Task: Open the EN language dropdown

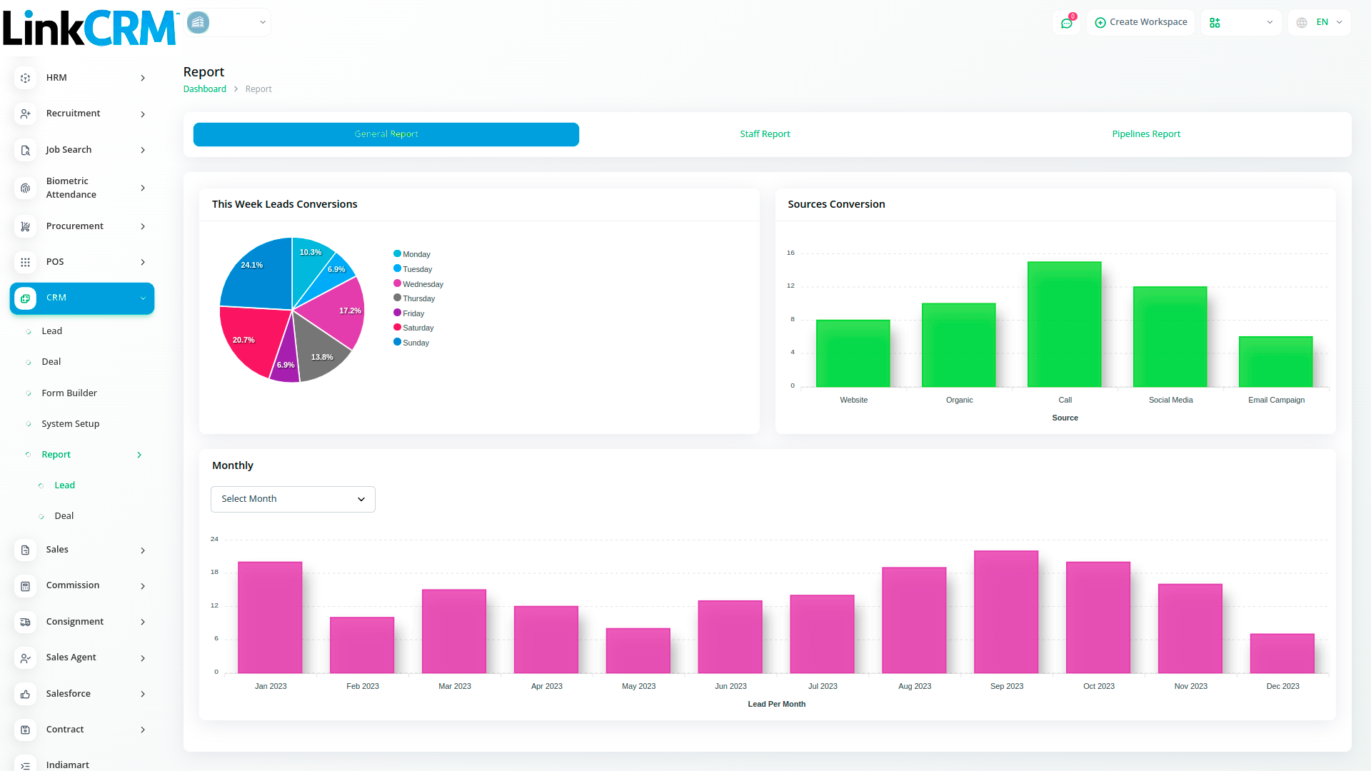Action: coord(1320,22)
